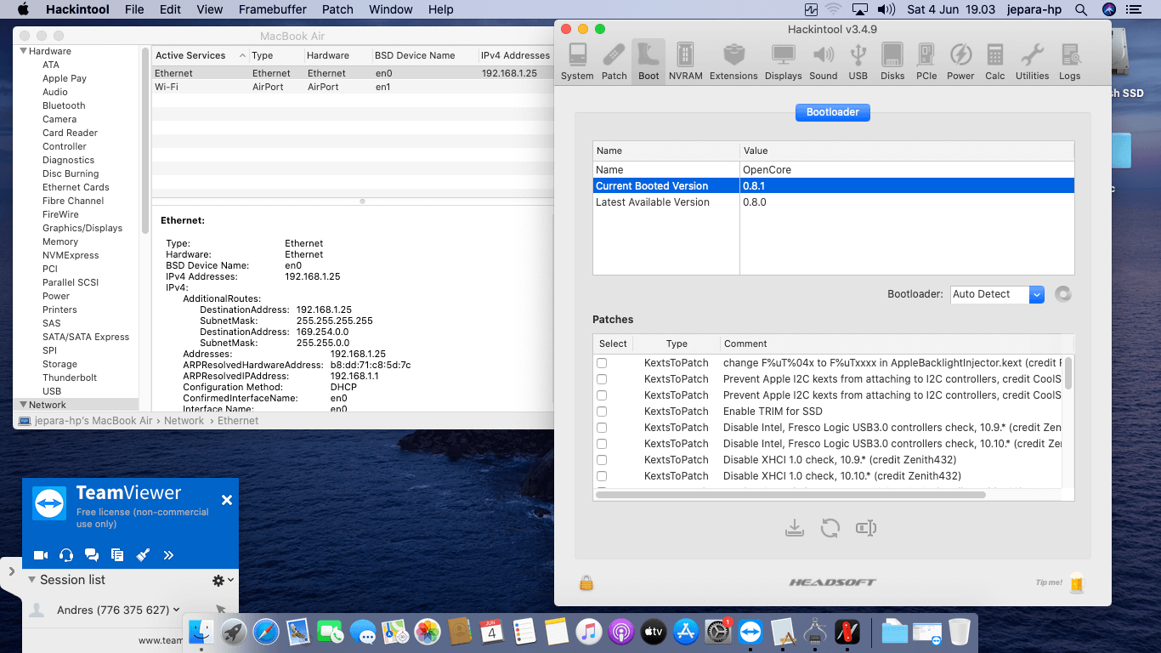Viewport: 1161px width, 653px height.
Task: Click the Patches horizontal scrollbar
Action: (x=790, y=494)
